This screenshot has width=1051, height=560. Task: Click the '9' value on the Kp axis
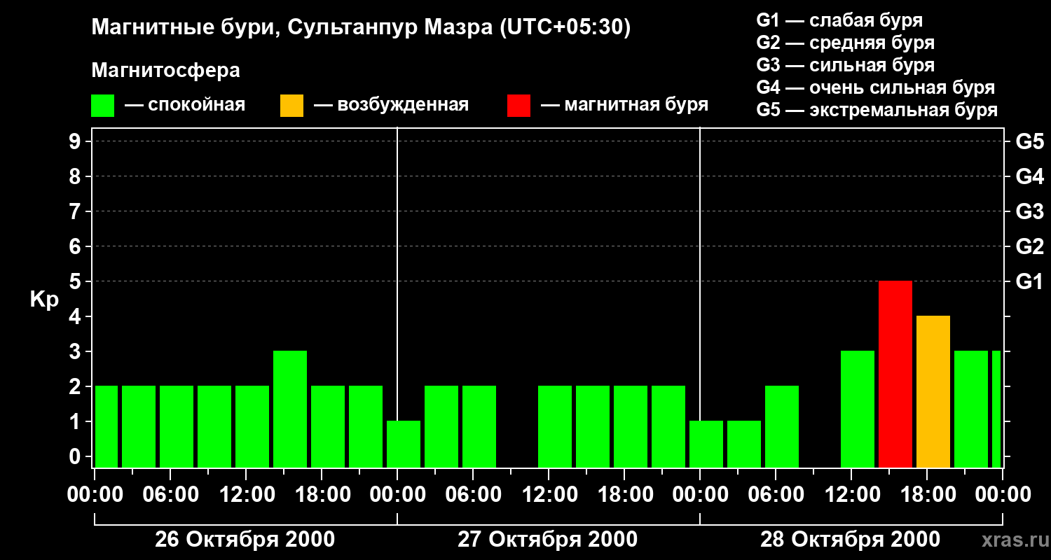[x=76, y=142]
